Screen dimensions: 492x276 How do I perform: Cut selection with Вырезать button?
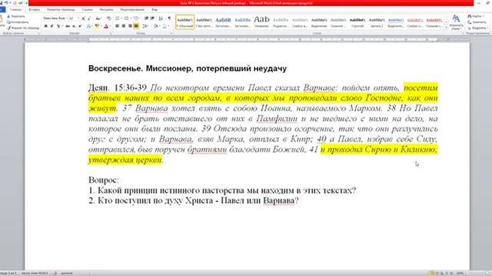pyautogui.click(x=16, y=16)
